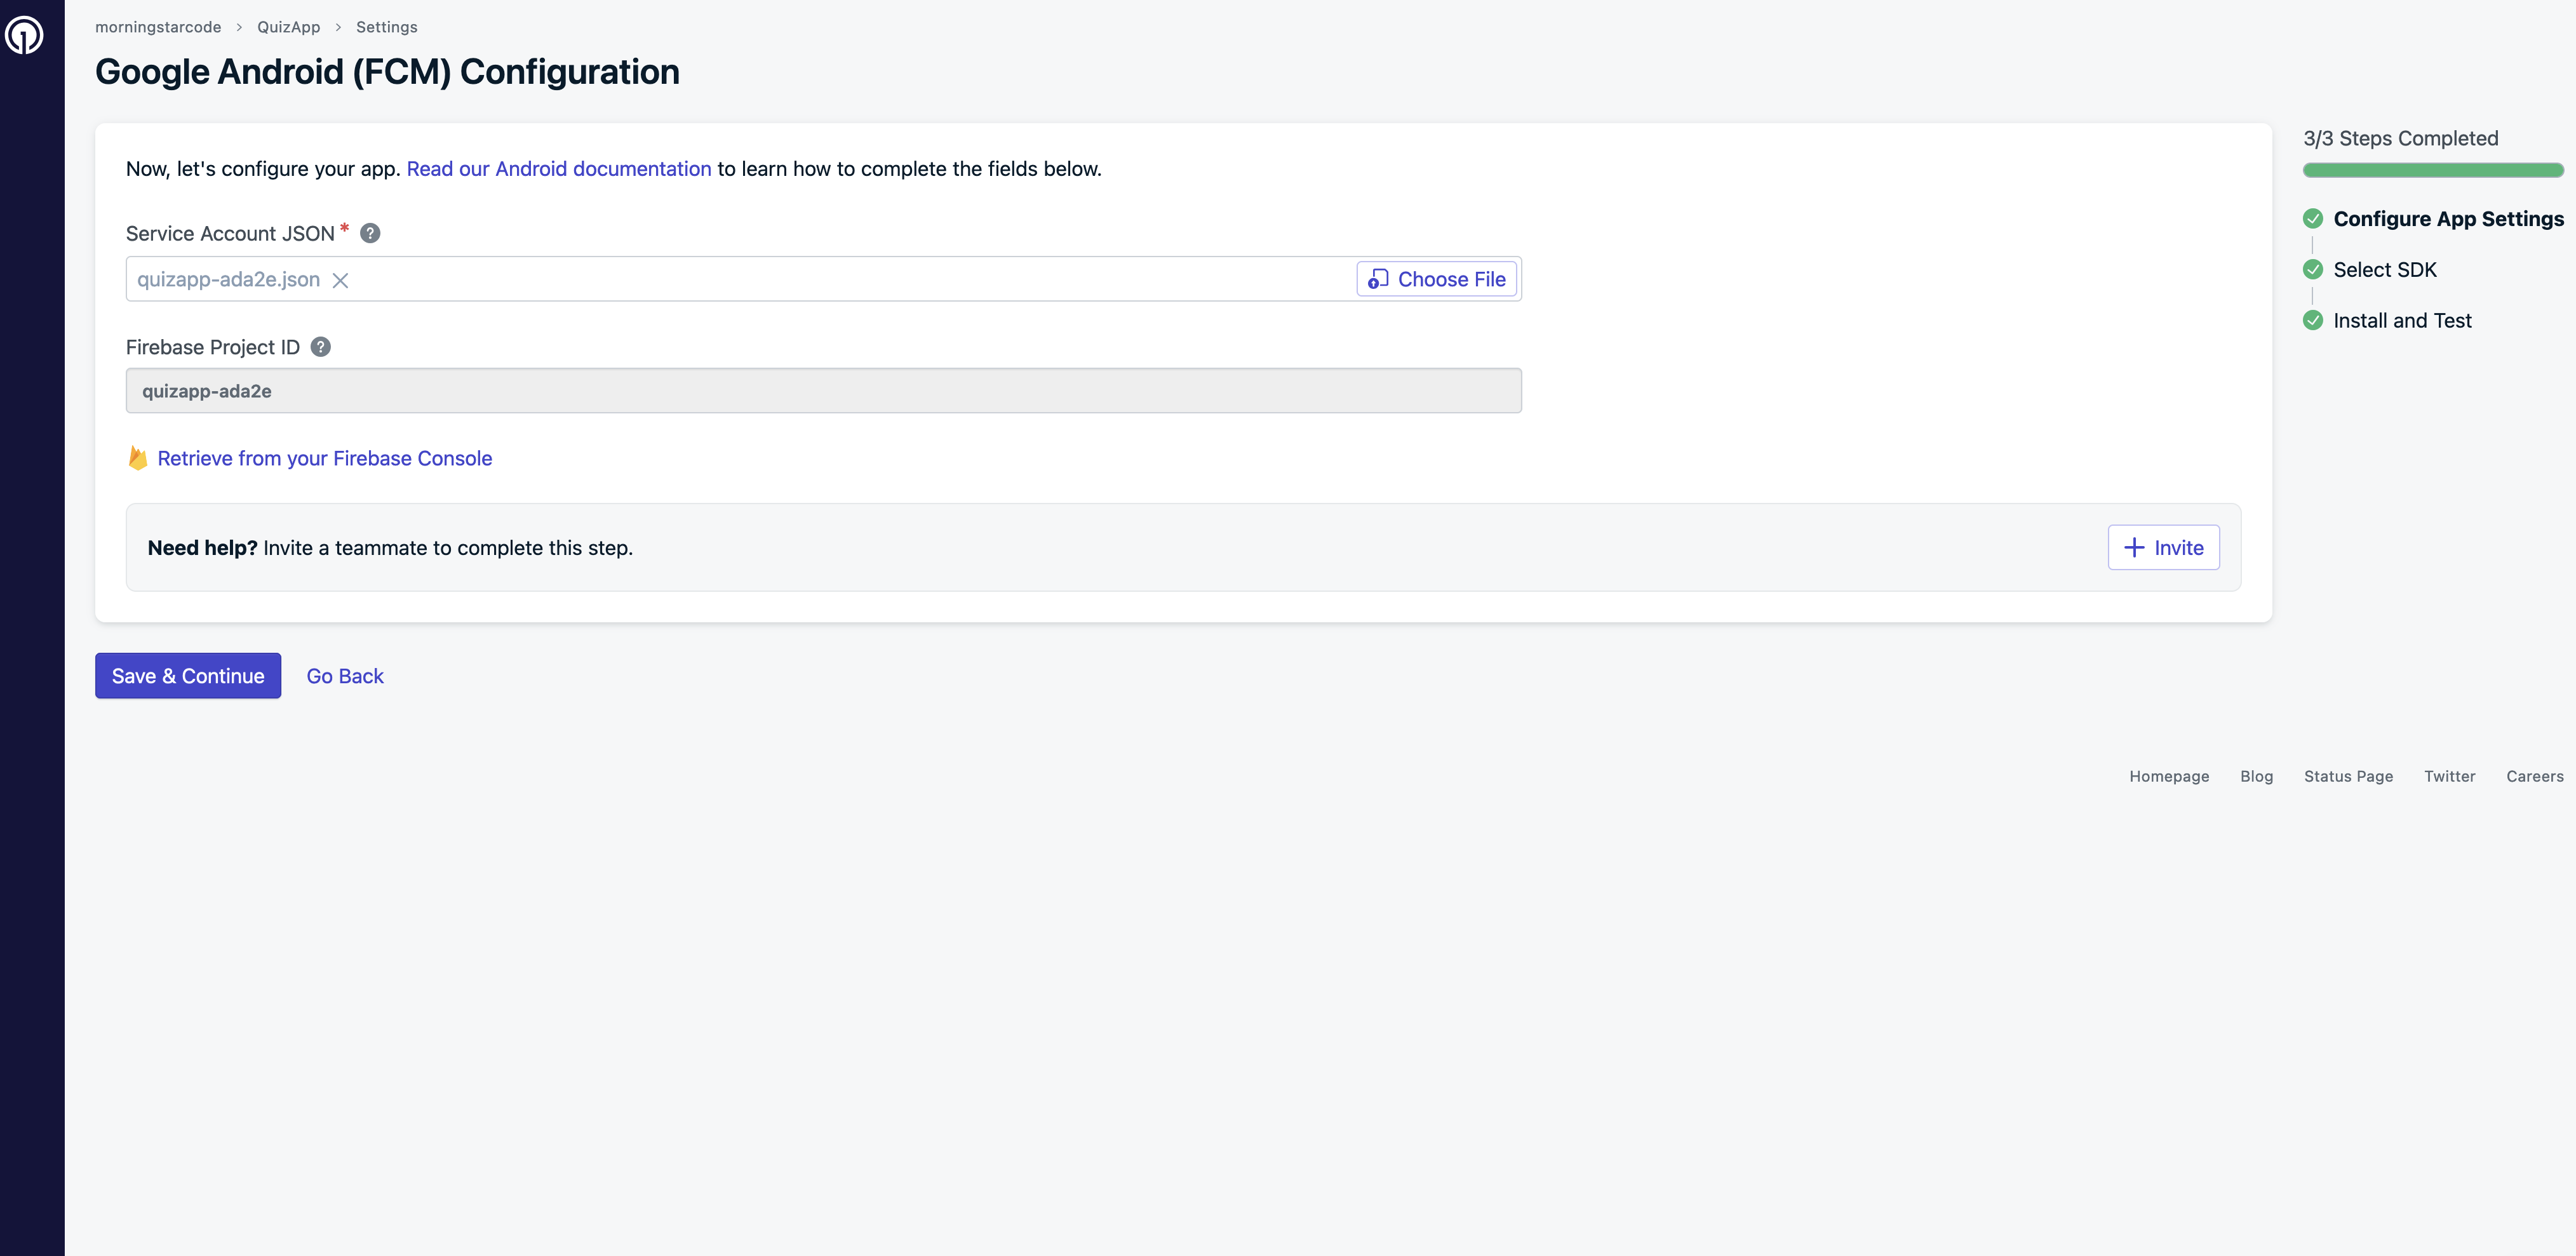Click the Firebase flame icon

[x=138, y=458]
